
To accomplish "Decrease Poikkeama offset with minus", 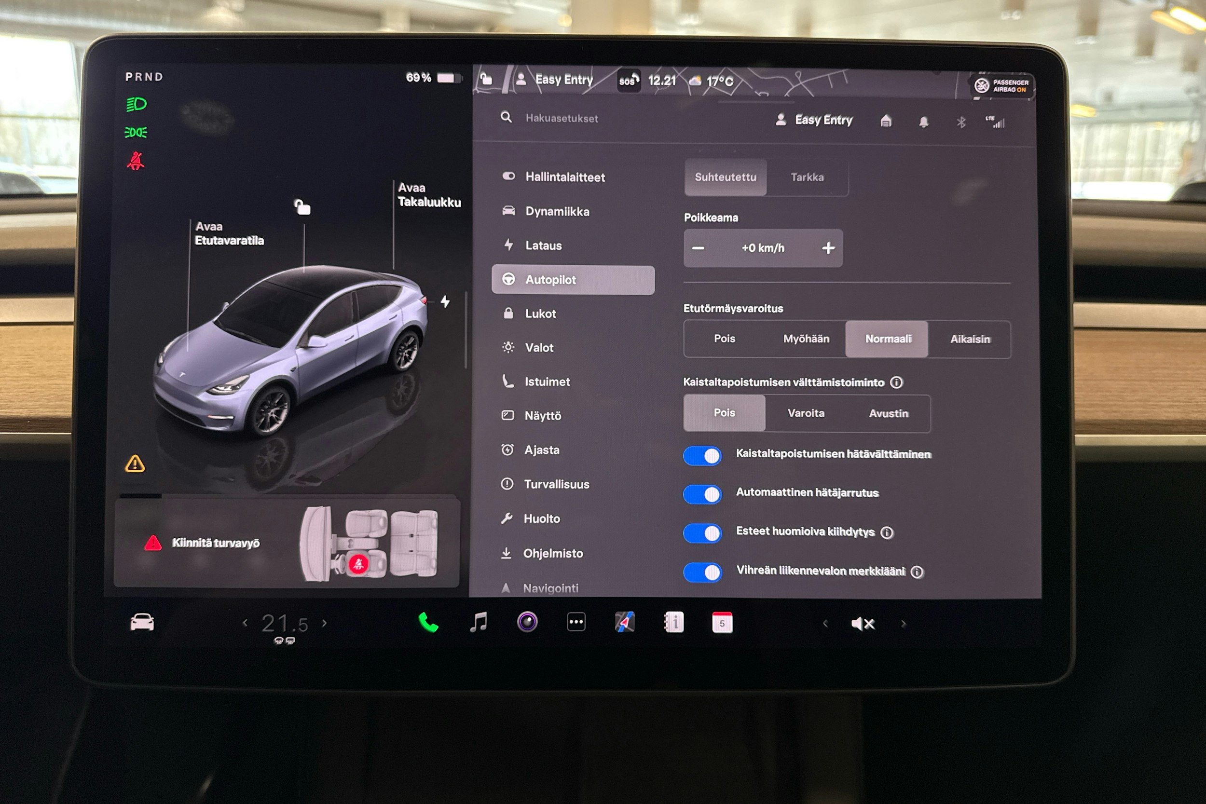I will [698, 247].
